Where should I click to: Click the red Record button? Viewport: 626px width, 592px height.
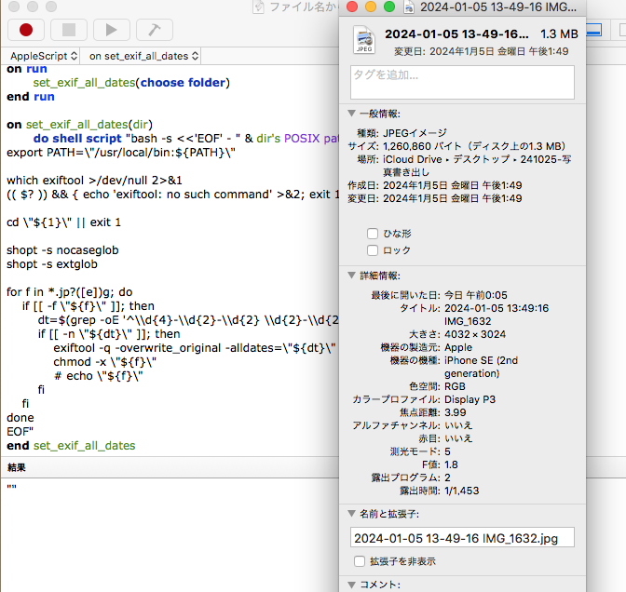(26, 30)
